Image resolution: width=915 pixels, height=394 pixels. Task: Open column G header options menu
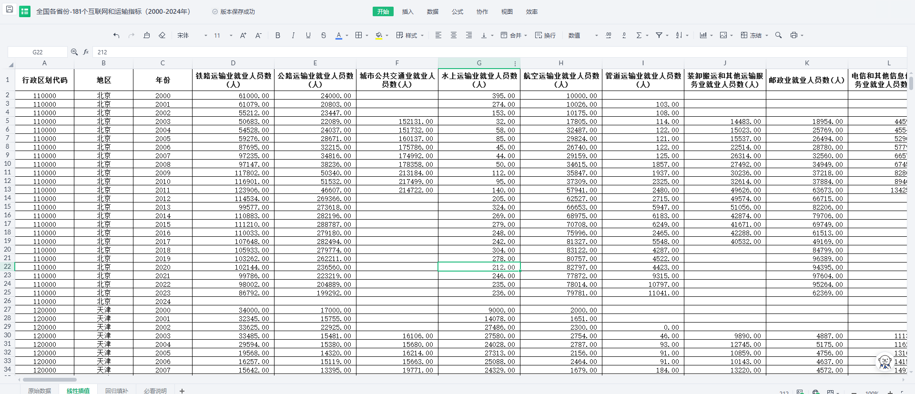(515, 63)
